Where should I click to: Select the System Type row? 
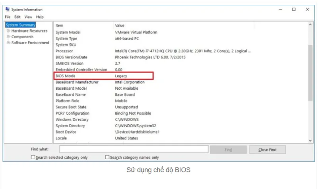153,39
